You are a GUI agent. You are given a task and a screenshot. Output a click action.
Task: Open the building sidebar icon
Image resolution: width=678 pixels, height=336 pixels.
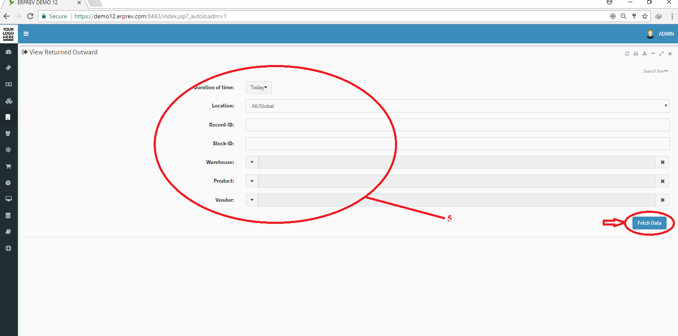click(x=8, y=117)
